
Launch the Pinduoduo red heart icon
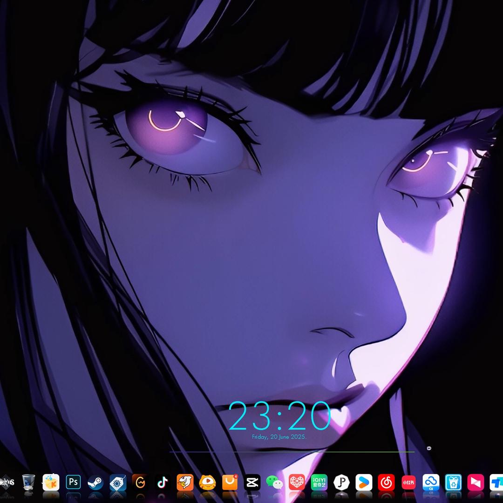(297, 482)
